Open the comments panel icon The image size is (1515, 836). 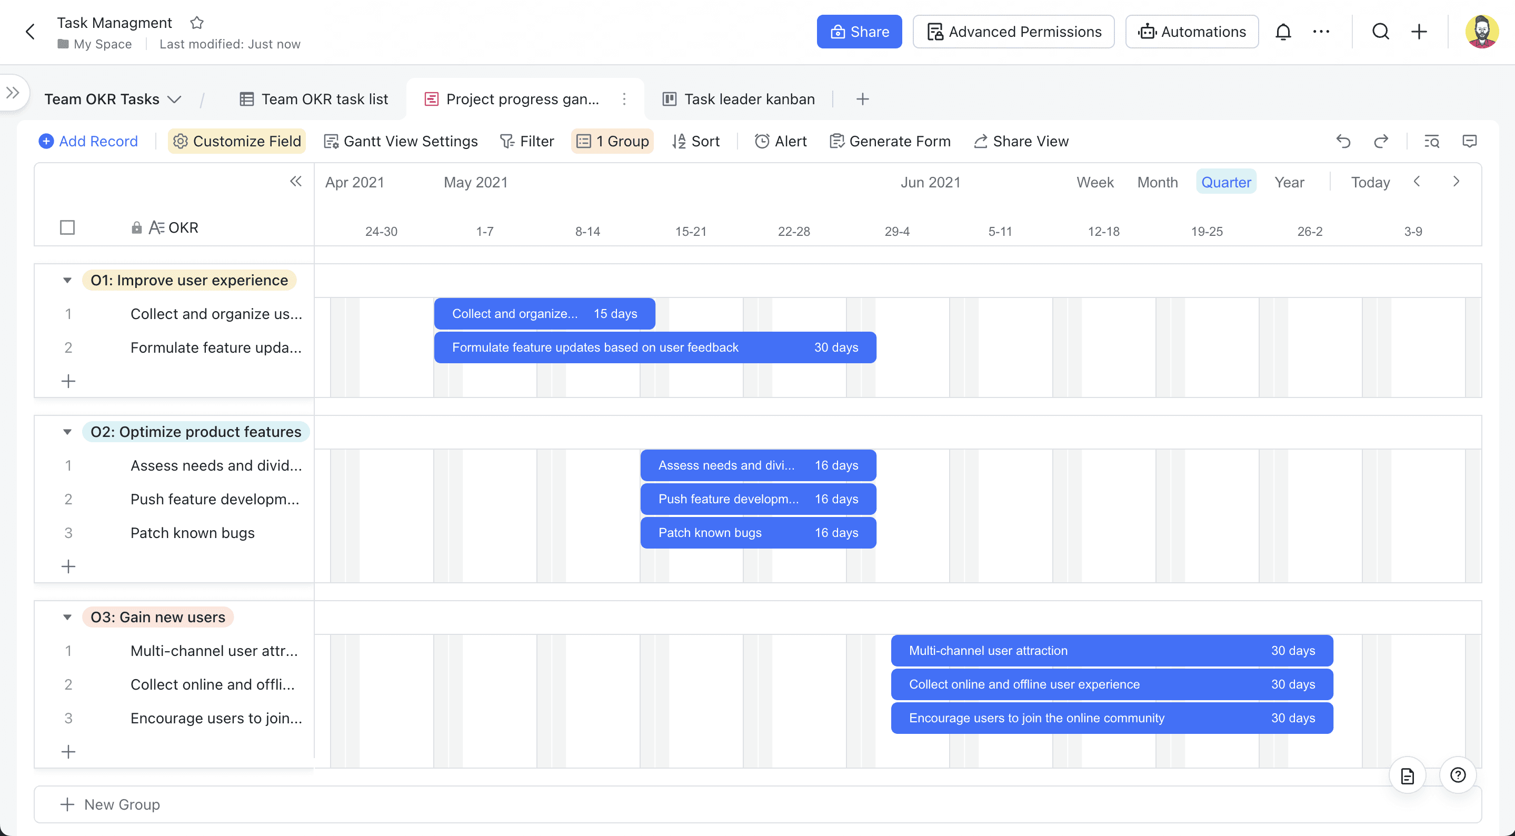click(1469, 141)
